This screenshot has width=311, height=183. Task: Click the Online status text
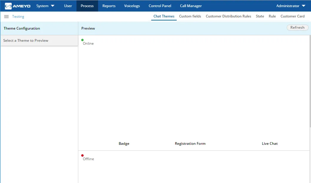tap(88, 43)
